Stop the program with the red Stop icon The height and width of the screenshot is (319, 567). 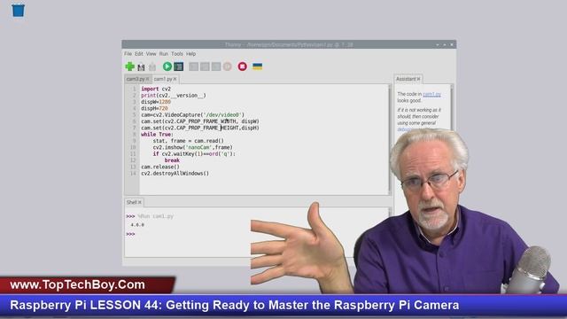(242, 66)
